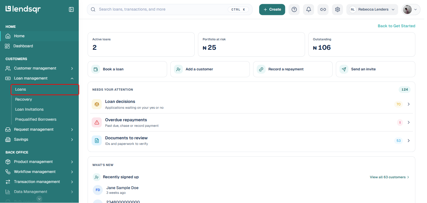Click the Book a loan wallet icon
This screenshot has width=427, height=203.
coord(96,69)
